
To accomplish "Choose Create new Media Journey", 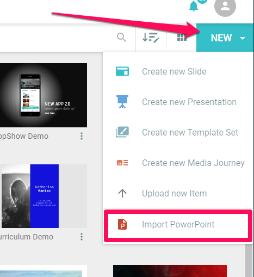I will tap(178, 163).
